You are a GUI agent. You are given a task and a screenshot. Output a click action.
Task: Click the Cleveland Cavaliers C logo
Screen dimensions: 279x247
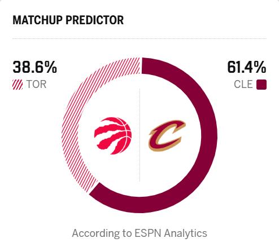click(167, 136)
